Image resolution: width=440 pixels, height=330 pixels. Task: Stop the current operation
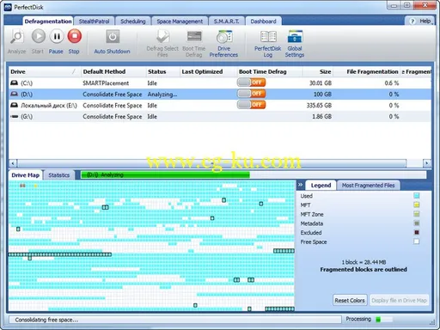tap(75, 36)
